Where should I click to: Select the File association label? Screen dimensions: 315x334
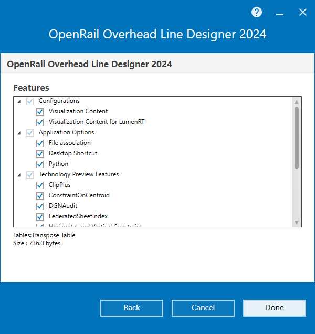[x=70, y=143]
